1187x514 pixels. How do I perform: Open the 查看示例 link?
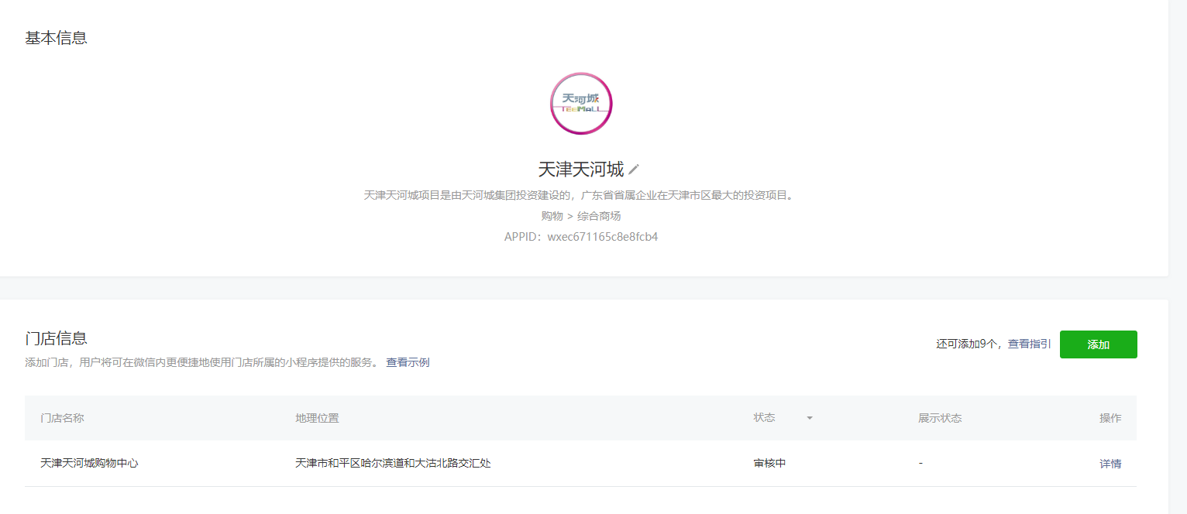(x=408, y=362)
